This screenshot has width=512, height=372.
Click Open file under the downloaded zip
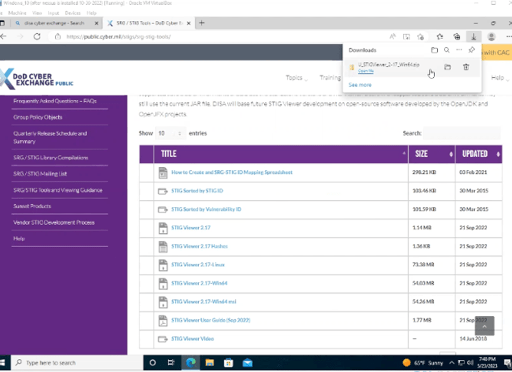coord(365,71)
